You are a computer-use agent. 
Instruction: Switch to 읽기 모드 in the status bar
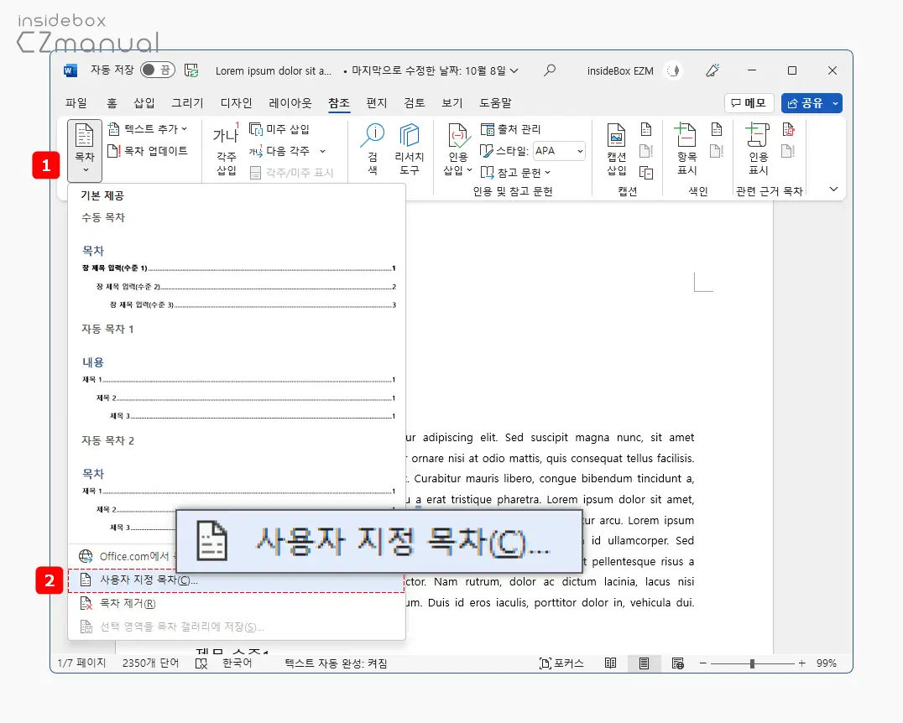click(x=610, y=663)
